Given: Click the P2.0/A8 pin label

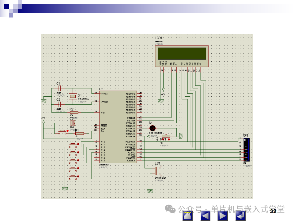Looking at the screenshot, I should click(x=131, y=118).
